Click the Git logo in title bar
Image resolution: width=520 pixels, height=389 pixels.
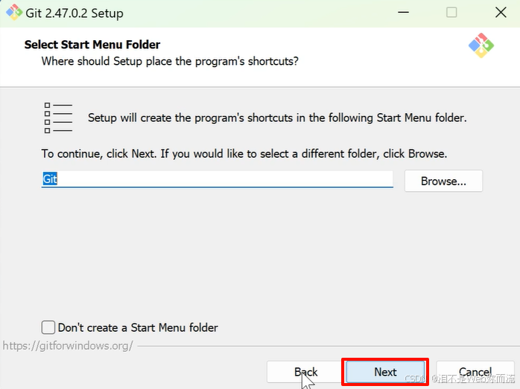click(x=14, y=13)
